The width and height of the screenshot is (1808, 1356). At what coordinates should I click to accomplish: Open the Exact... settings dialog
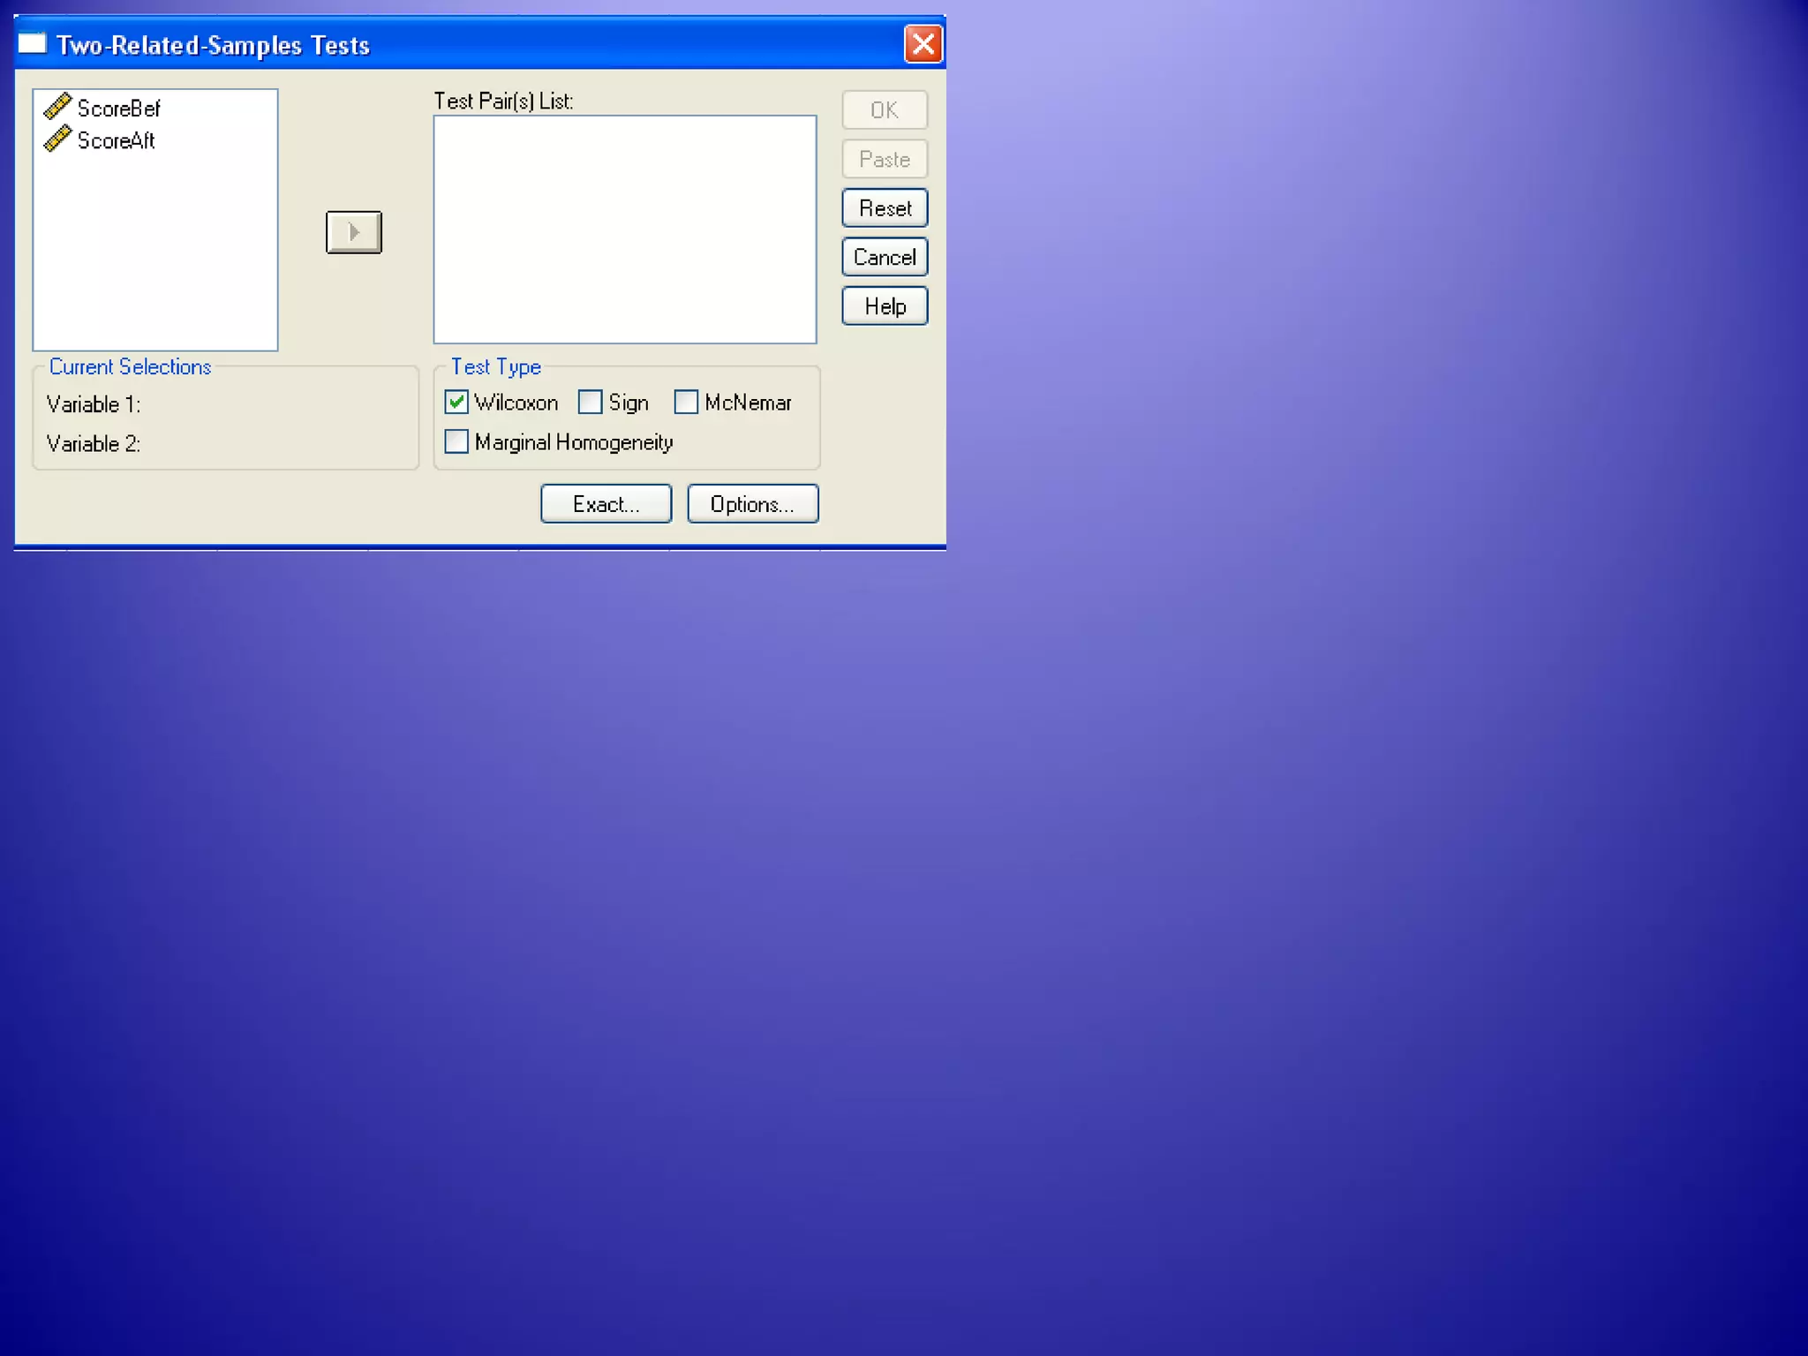click(x=606, y=504)
